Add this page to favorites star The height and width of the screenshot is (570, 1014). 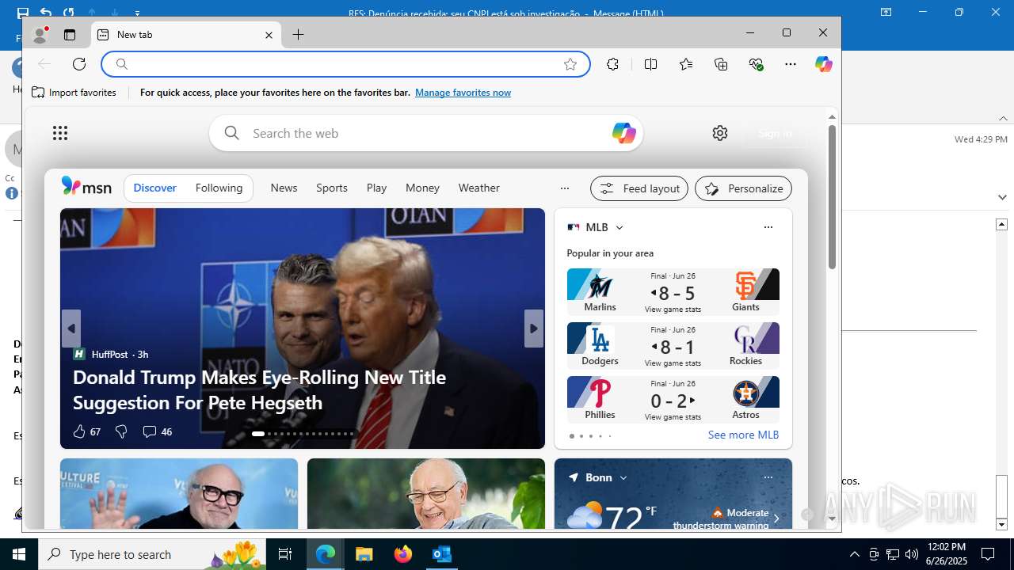(x=570, y=64)
